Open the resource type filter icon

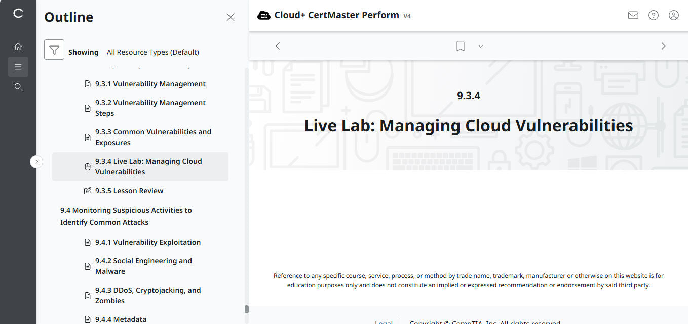point(54,49)
